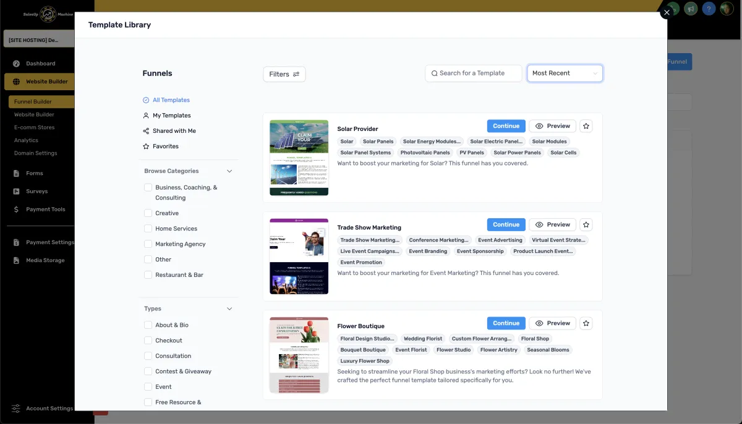Screen dimensions: 742x424
Task: Click the megaphone announcements icon
Action: pyautogui.click(x=691, y=9)
